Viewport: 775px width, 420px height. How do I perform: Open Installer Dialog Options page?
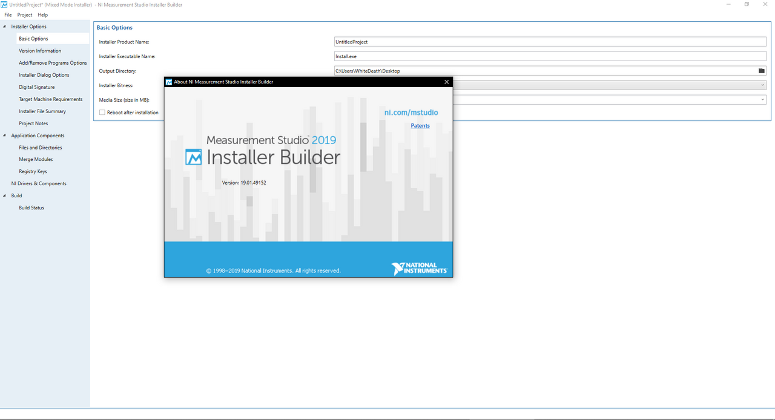coord(44,75)
